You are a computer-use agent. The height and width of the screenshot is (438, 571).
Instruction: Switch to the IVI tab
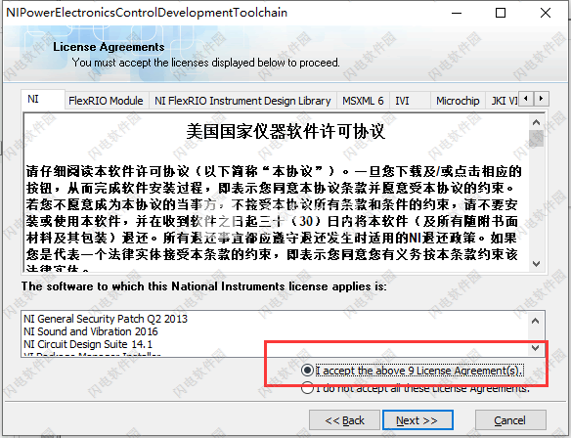coord(410,101)
